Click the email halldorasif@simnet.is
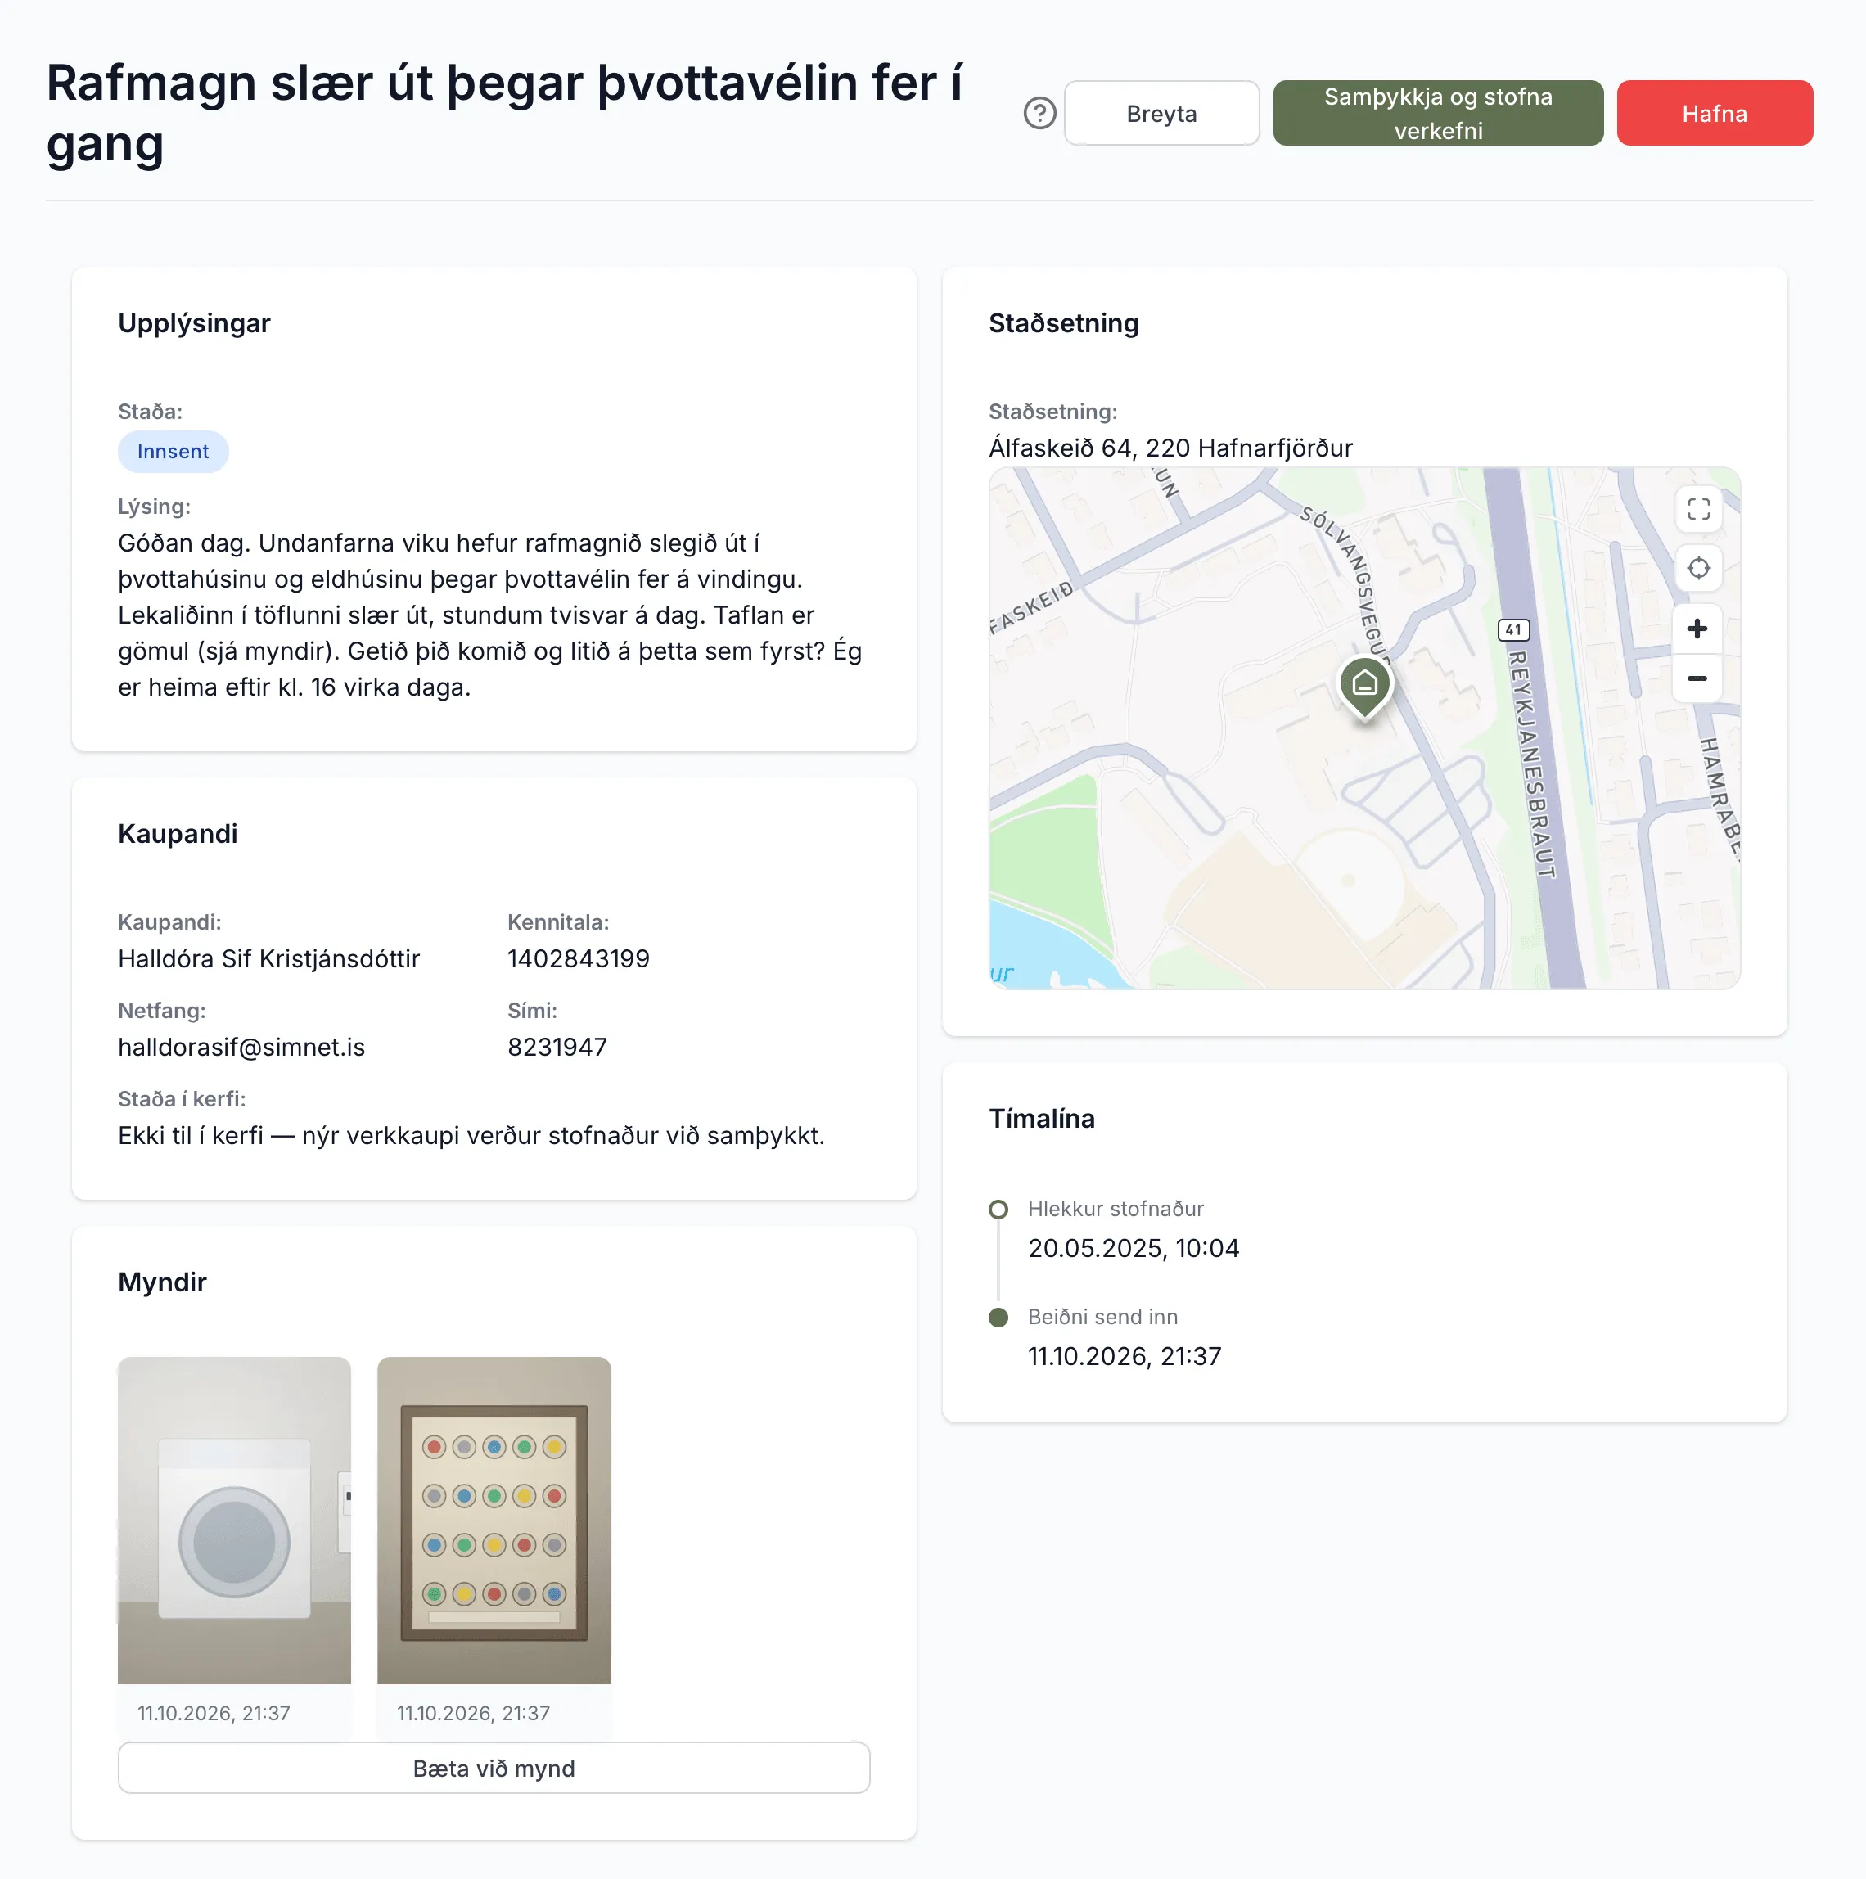Image resolution: width=1866 pixels, height=1879 pixels. click(x=241, y=1048)
